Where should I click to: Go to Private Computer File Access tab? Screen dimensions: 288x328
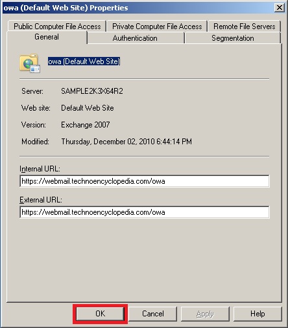tap(157, 27)
